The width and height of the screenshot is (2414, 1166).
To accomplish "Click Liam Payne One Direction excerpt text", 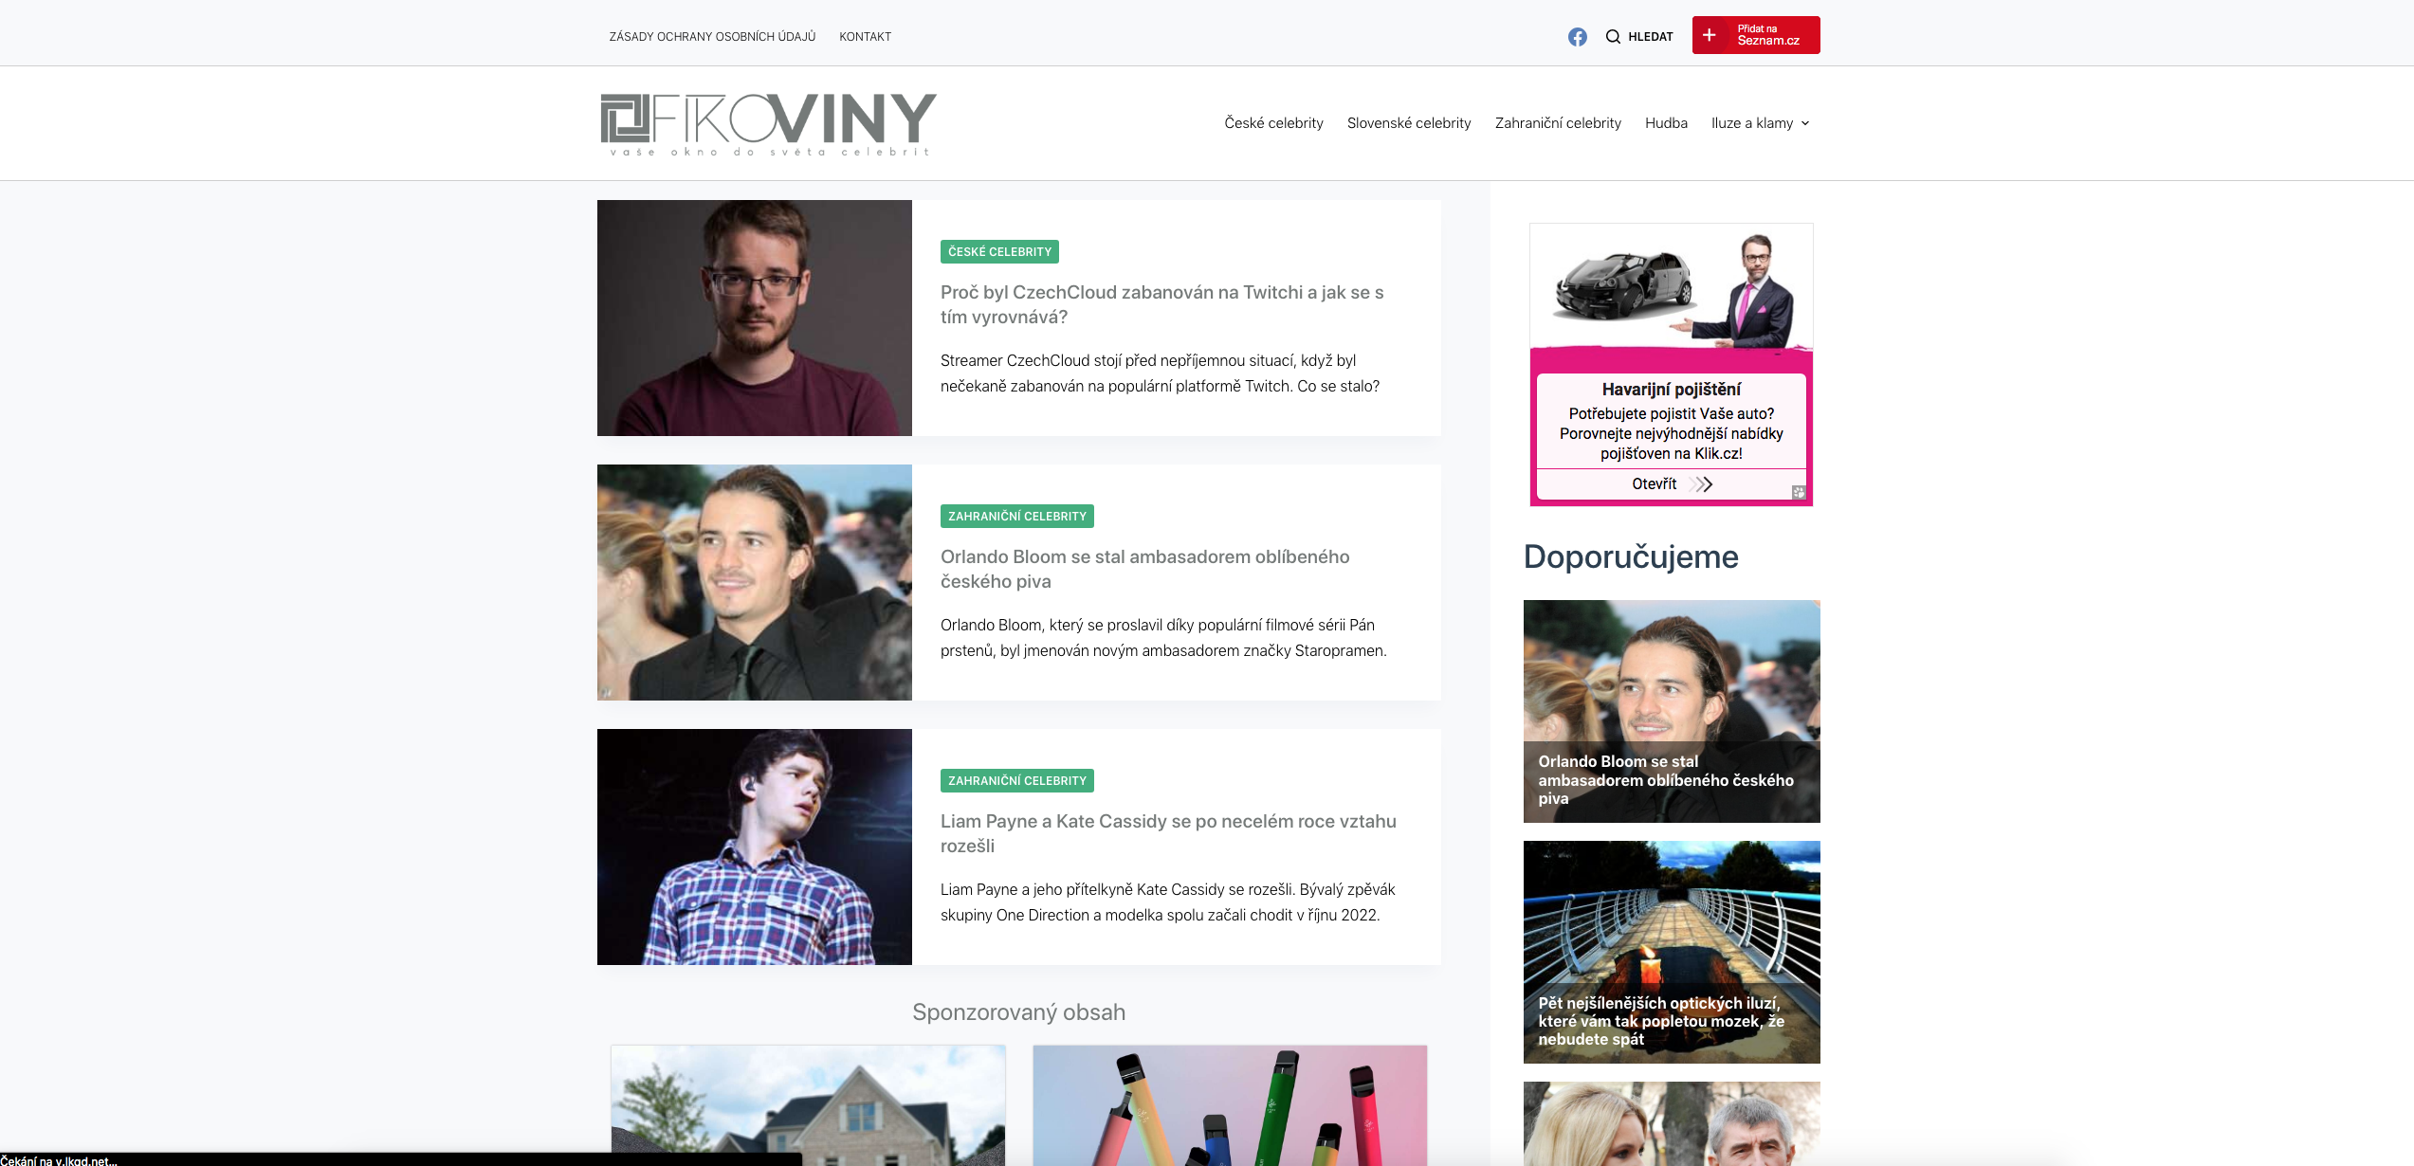I will [x=1168, y=902].
